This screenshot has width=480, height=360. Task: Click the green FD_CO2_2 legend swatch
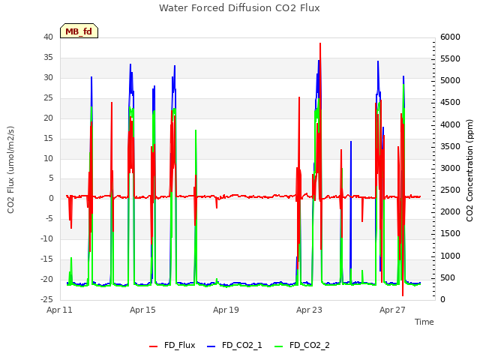tap(278, 346)
